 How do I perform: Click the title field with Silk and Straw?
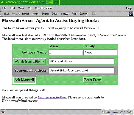tap(81, 61)
